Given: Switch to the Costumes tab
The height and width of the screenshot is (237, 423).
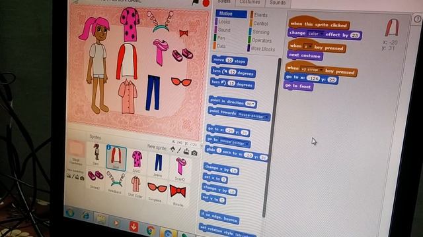Looking at the screenshot, I should [x=250, y=2].
